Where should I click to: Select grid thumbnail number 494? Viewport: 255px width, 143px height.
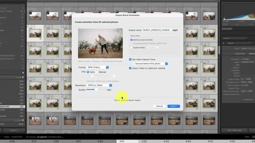click(192, 103)
